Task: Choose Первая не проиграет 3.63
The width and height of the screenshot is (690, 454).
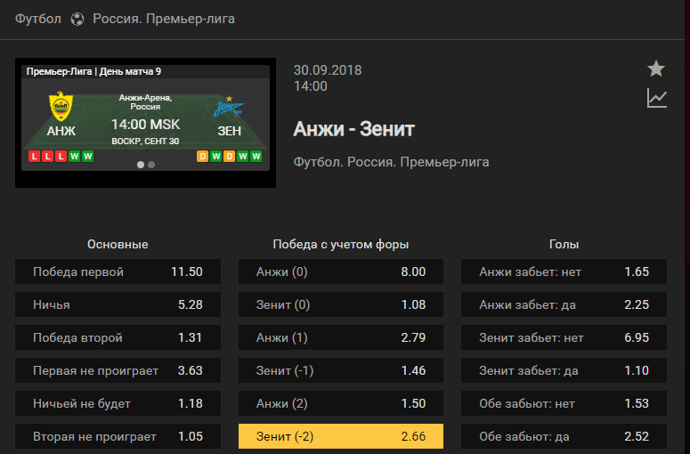Action: click(118, 370)
